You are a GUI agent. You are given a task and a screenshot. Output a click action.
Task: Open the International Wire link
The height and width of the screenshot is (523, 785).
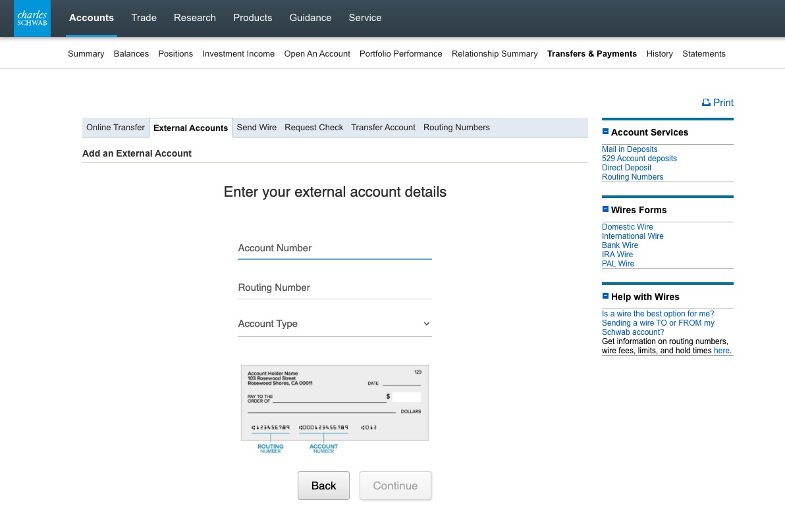(632, 236)
